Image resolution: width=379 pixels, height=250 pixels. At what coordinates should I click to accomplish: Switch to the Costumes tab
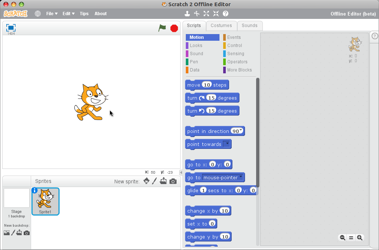221,26
